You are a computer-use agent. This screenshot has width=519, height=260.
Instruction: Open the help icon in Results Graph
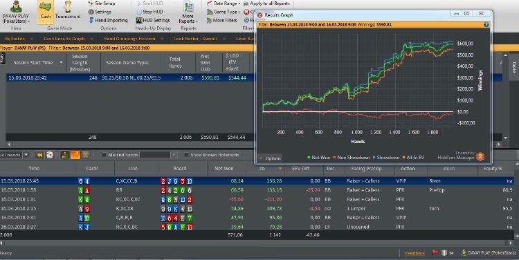click(486, 24)
